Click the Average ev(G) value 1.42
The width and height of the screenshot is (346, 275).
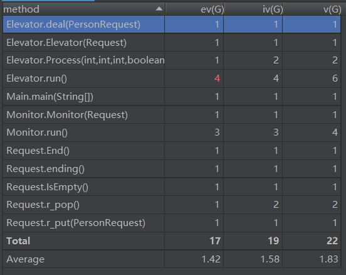coord(211,259)
